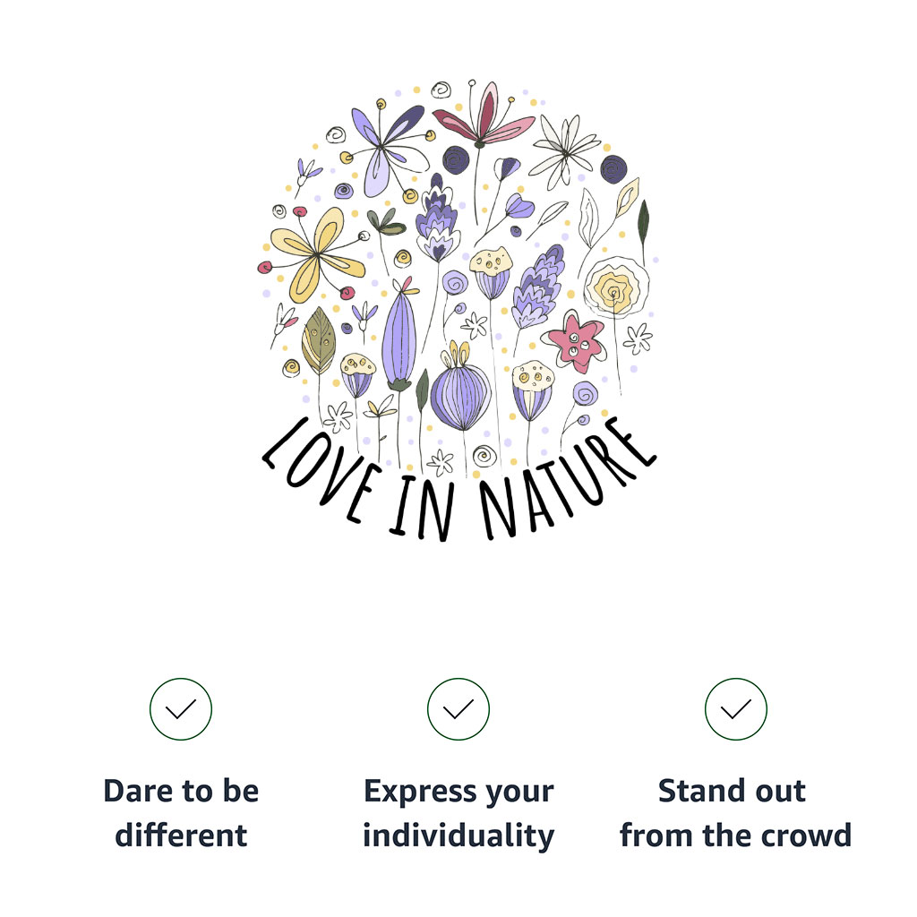Image resolution: width=917 pixels, height=917 pixels.
Task: Click the olive green veined leaf
Action: [x=318, y=341]
